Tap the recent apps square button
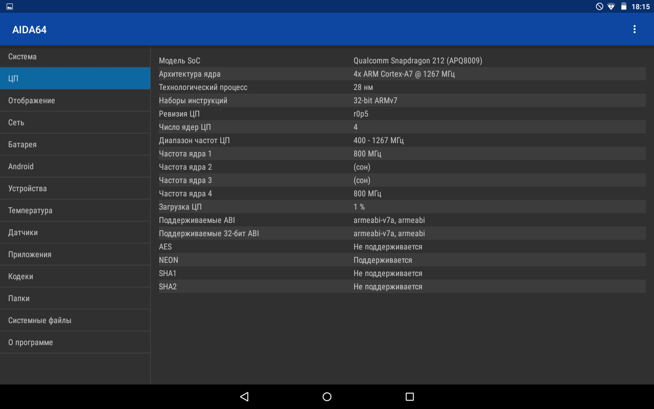The height and width of the screenshot is (409, 654). (x=409, y=397)
